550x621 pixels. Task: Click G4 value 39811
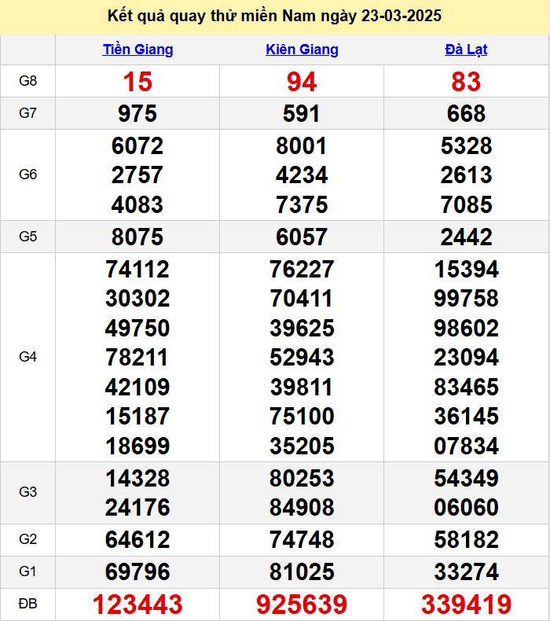click(302, 387)
